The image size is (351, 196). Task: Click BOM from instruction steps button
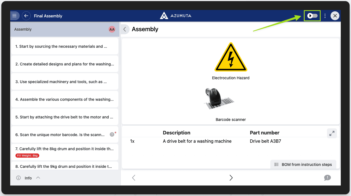pyautogui.click(x=303, y=165)
